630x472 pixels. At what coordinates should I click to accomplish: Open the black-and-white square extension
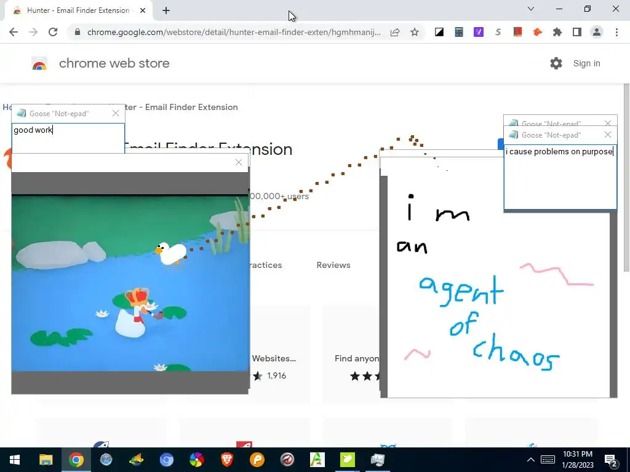[439, 32]
